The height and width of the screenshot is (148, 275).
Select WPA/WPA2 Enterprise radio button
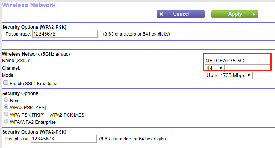click(x=6, y=121)
